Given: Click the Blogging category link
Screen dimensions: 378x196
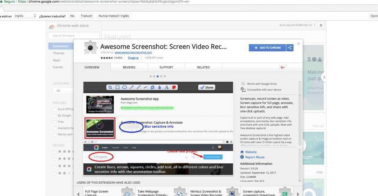Looking at the screenshot, I should (x=133, y=58).
